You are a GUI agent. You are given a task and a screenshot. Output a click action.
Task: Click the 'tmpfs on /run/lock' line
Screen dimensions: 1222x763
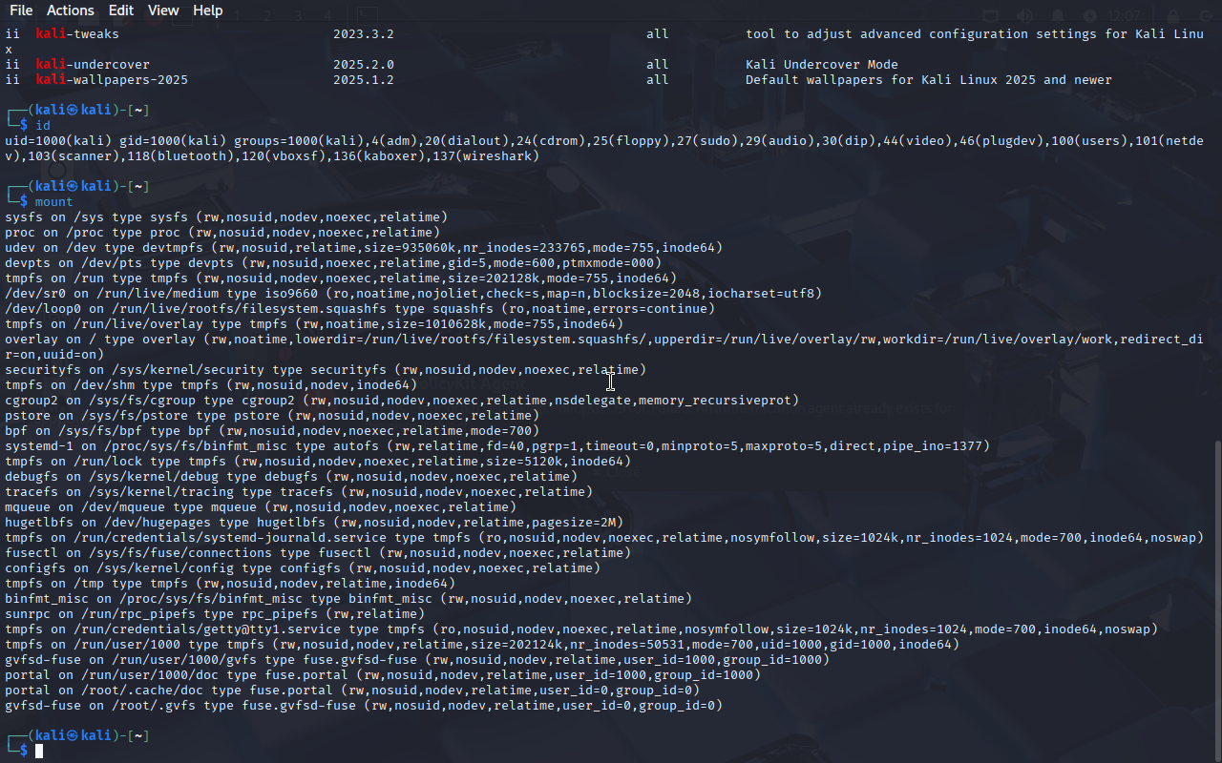[318, 462]
